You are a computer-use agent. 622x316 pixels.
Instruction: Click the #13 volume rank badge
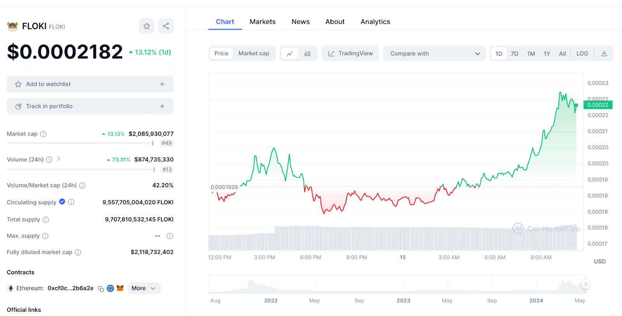click(167, 169)
